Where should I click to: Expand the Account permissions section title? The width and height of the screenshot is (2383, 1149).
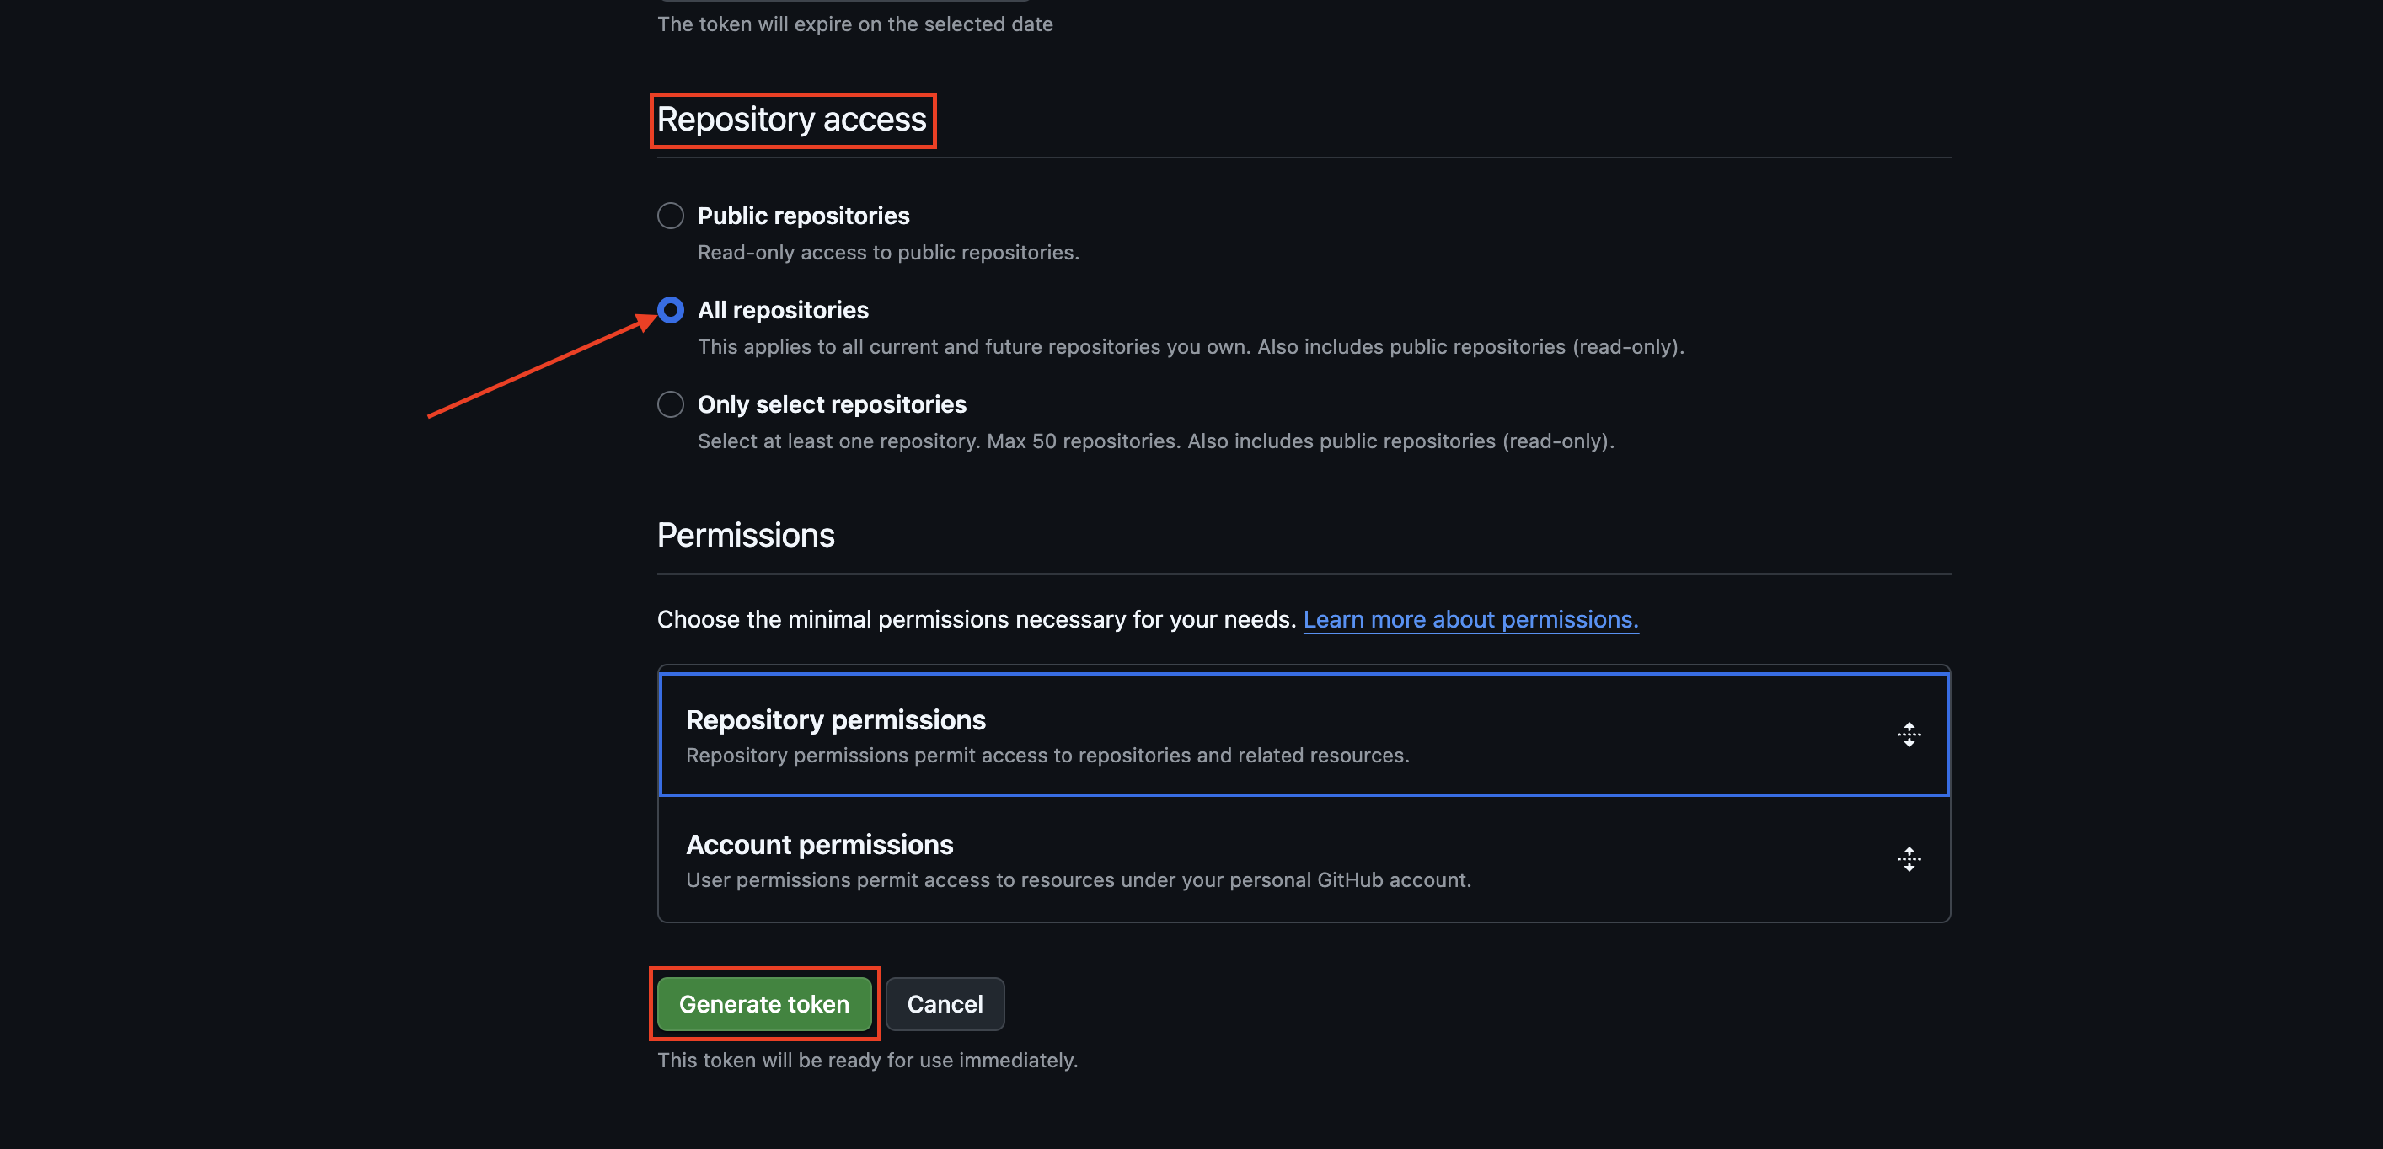tap(820, 845)
